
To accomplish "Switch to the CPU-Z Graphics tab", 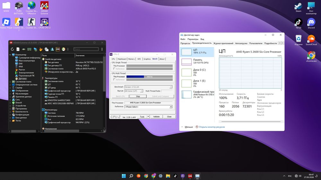I will (147, 59).
